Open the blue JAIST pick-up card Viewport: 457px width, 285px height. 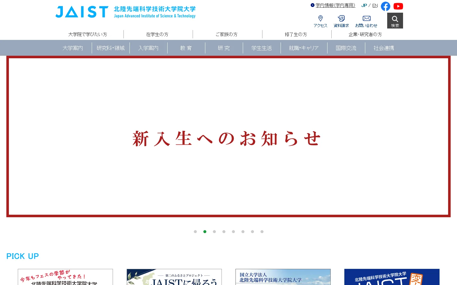pyautogui.click(x=392, y=277)
